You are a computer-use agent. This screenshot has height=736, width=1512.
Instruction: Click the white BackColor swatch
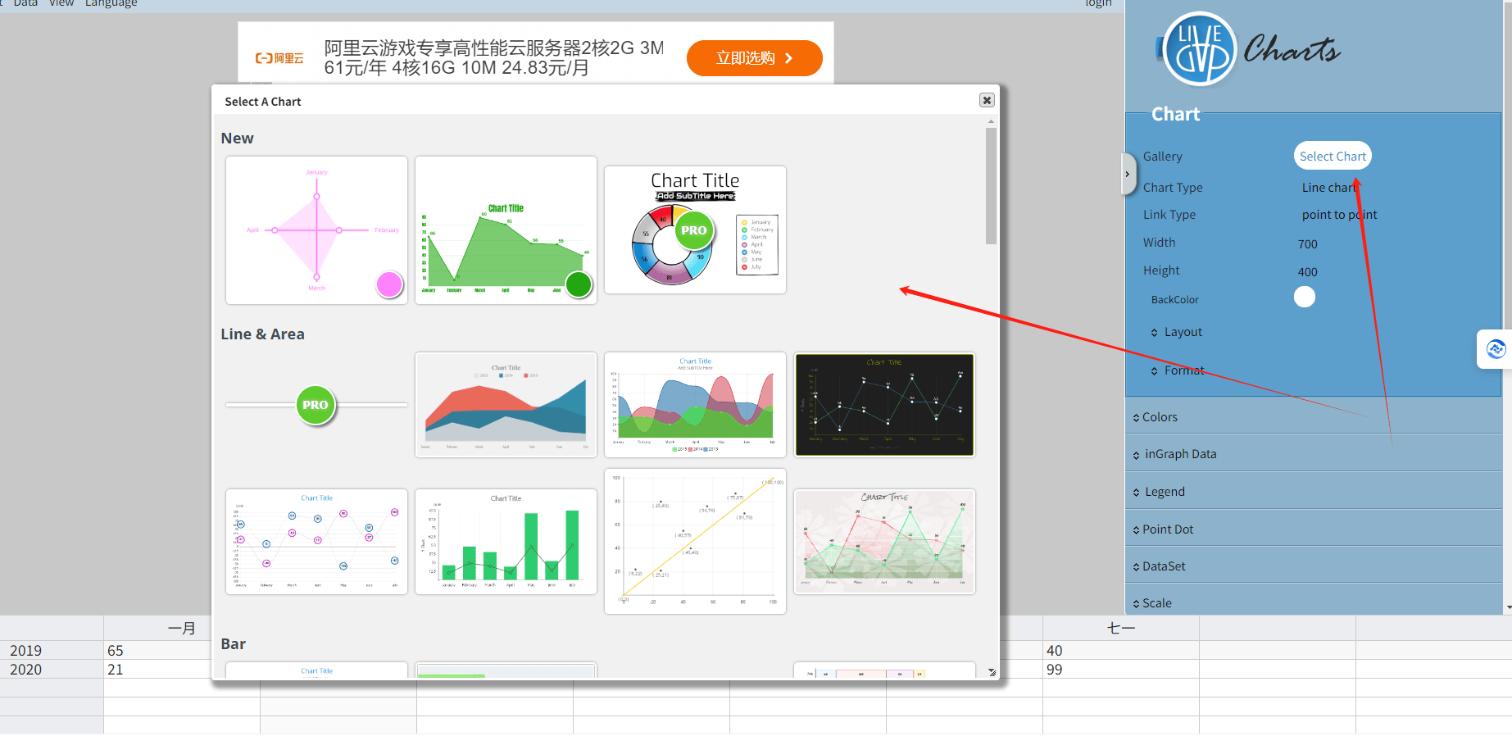[x=1305, y=297]
